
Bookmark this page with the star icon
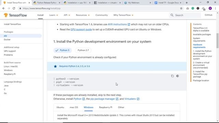pos(181,8)
